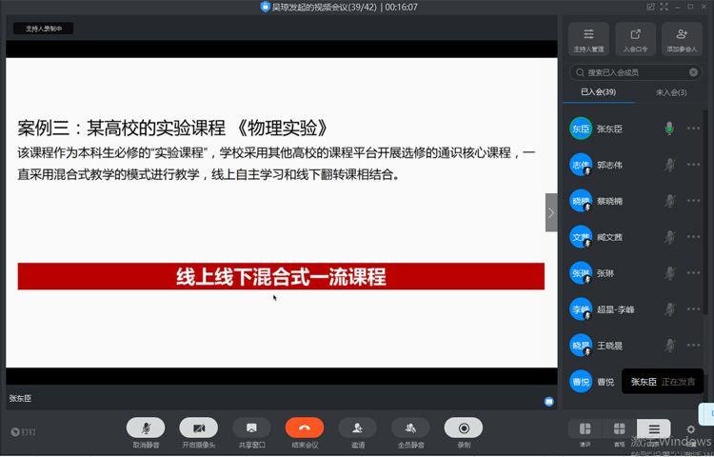Mute all members with 全员静音
Image resolution: width=714 pixels, height=457 pixels.
pos(410,428)
